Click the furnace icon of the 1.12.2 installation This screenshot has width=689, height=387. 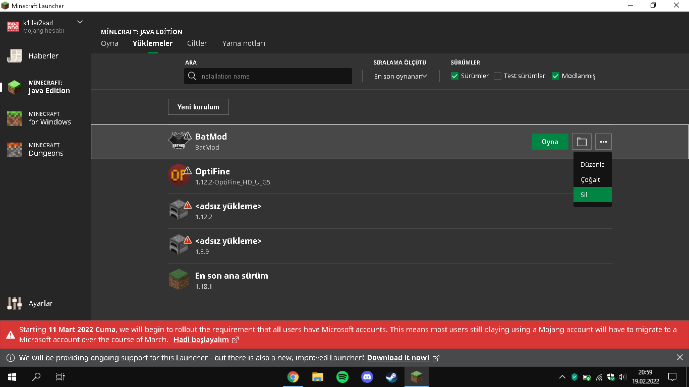[178, 210]
